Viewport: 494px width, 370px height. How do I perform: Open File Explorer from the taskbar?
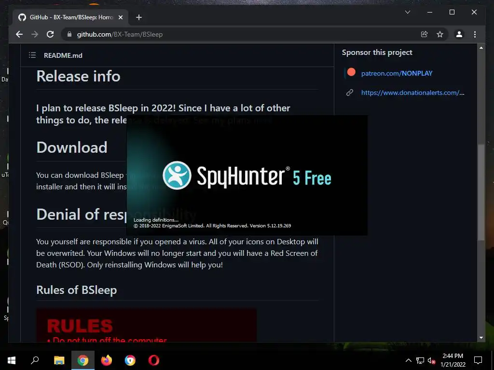(59, 360)
